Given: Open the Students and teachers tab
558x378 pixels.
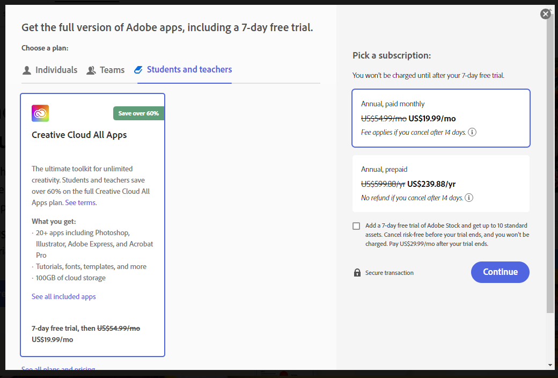Looking at the screenshot, I should click(189, 69).
